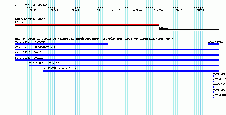Open the nsv1031787 (Coe2014) label
This screenshot has height=115, width=226.
30,58
